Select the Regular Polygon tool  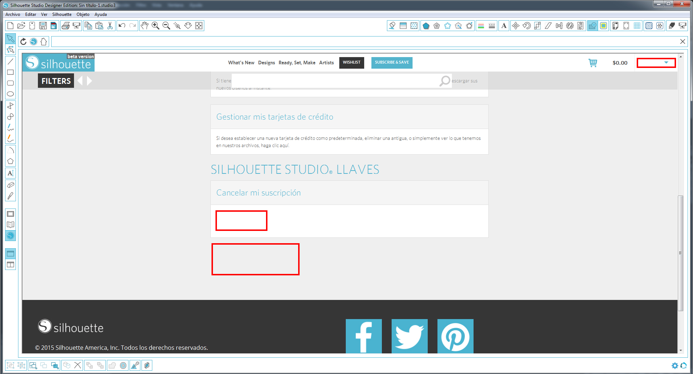10,161
